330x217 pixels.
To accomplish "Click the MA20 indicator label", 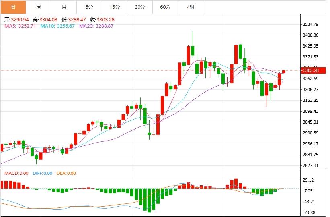I will [96, 26].
